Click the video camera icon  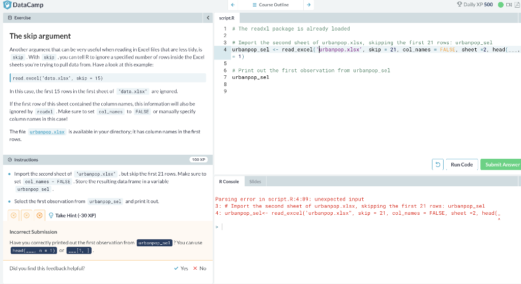coord(509,5)
